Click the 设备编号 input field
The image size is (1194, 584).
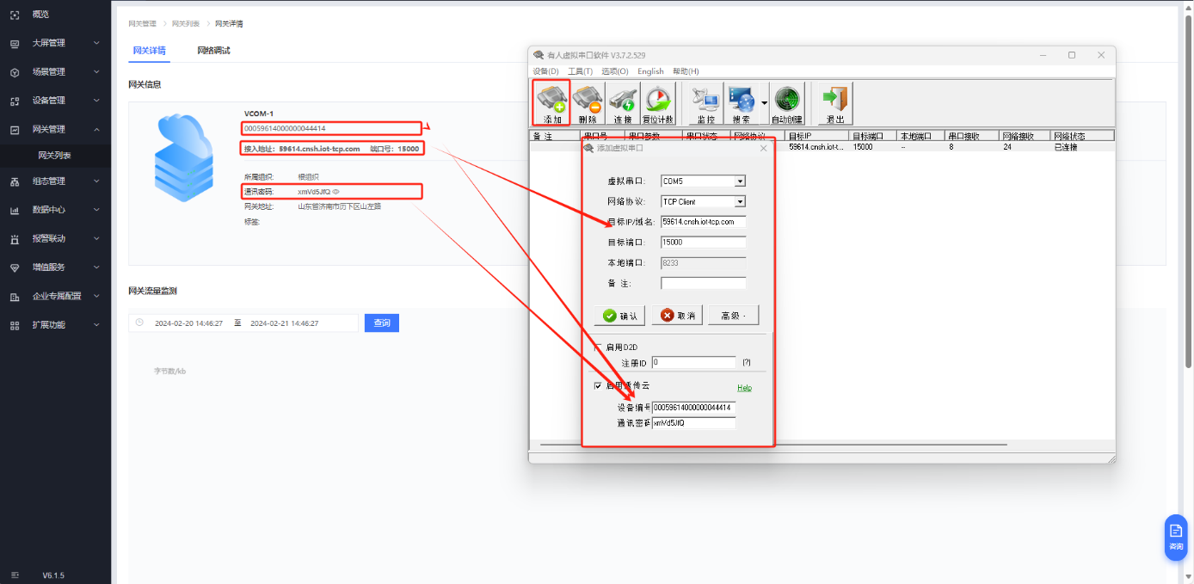pos(693,408)
